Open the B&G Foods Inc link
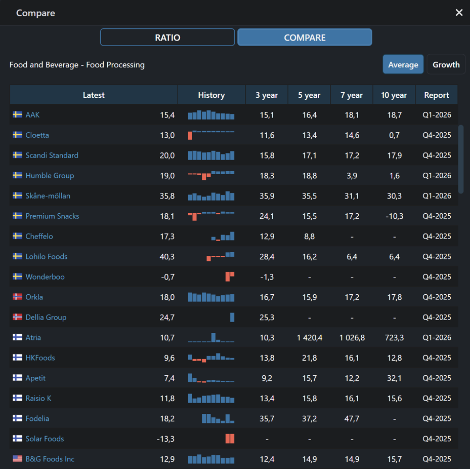Image resolution: width=470 pixels, height=469 pixels. coord(50,459)
